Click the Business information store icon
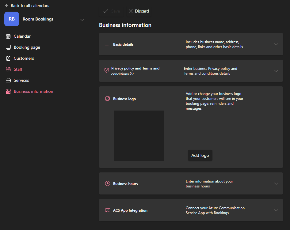The image size is (290, 230). pyautogui.click(x=8, y=91)
